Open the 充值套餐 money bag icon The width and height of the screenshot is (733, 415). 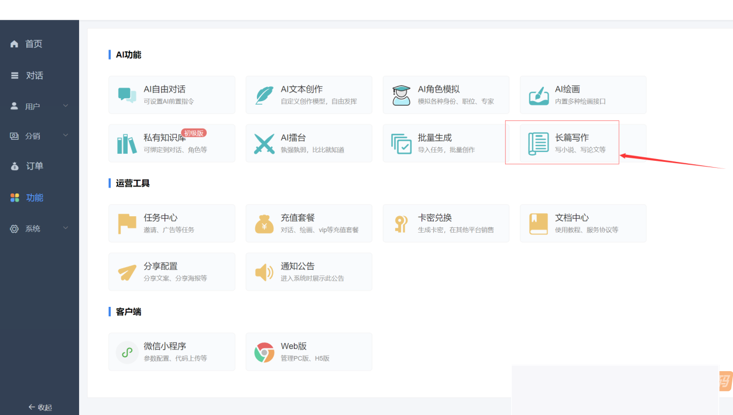pyautogui.click(x=265, y=223)
